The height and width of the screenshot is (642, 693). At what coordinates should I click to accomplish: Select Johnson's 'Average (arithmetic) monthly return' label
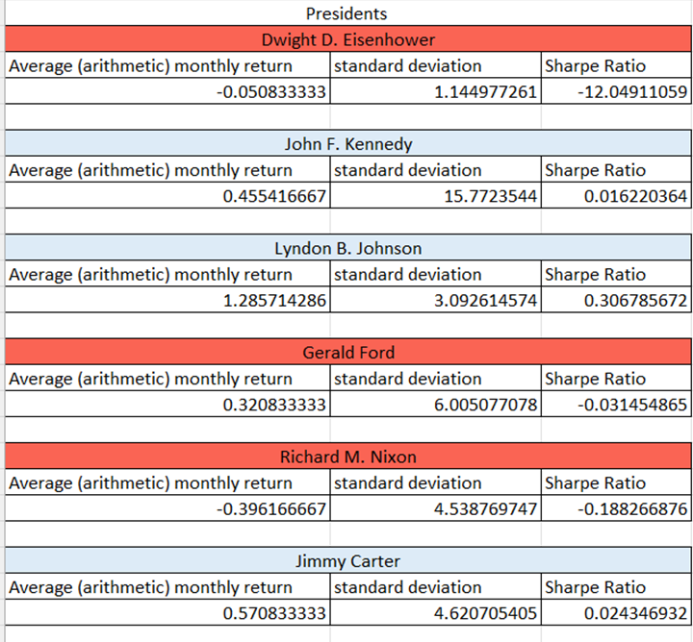[167, 274]
